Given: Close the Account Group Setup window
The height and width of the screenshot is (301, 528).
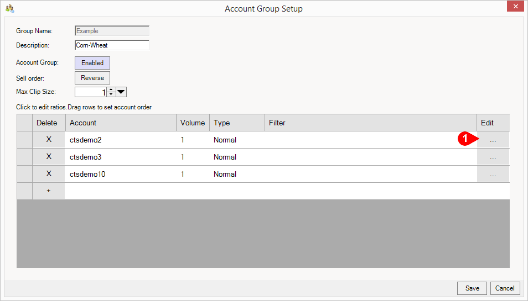Looking at the screenshot, I should (515, 7).
